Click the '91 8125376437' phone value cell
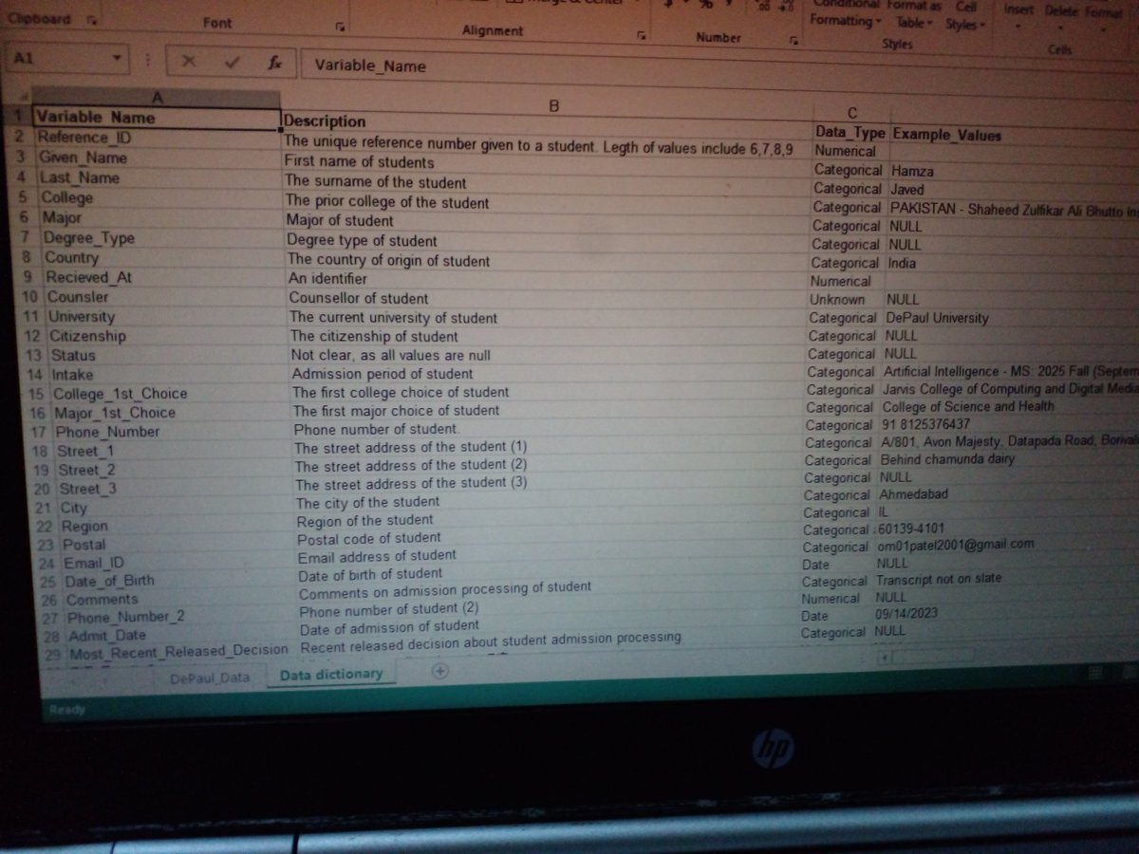Screen dimensions: 1139x854 click(x=1009, y=424)
